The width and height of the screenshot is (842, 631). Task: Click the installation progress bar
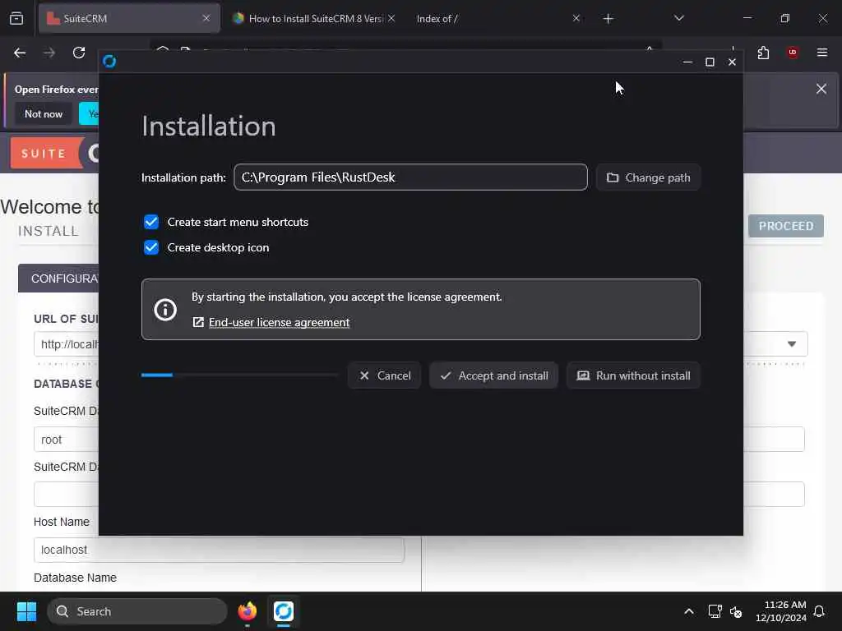[239, 375]
